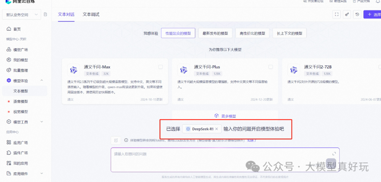381x182 pixels.
Task: Collapse the 模型体验 section chevron
Action: click(x=41, y=80)
